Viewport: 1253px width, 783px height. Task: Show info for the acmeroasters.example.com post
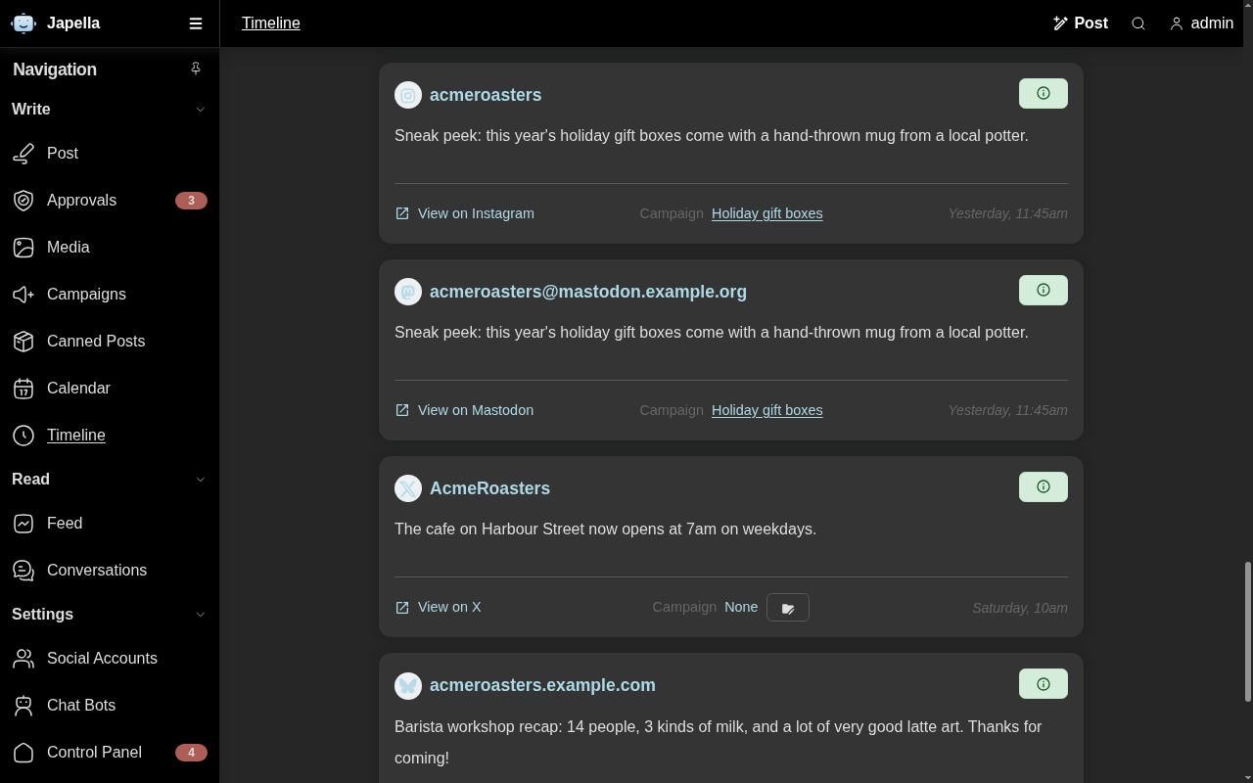tap(1044, 684)
